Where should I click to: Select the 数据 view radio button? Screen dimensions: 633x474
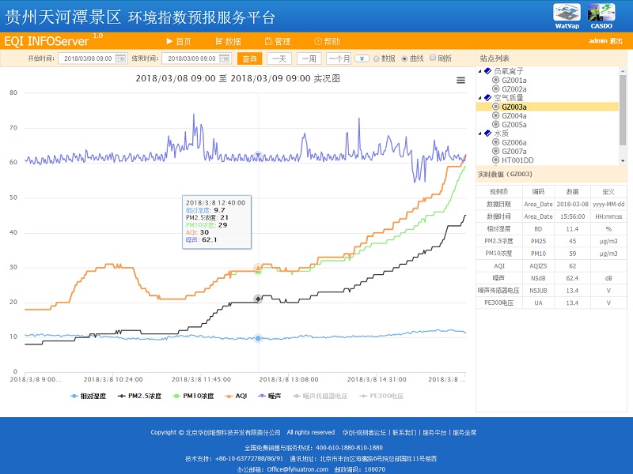pyautogui.click(x=377, y=58)
